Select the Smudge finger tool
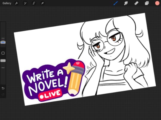 click(x=126, y=3)
